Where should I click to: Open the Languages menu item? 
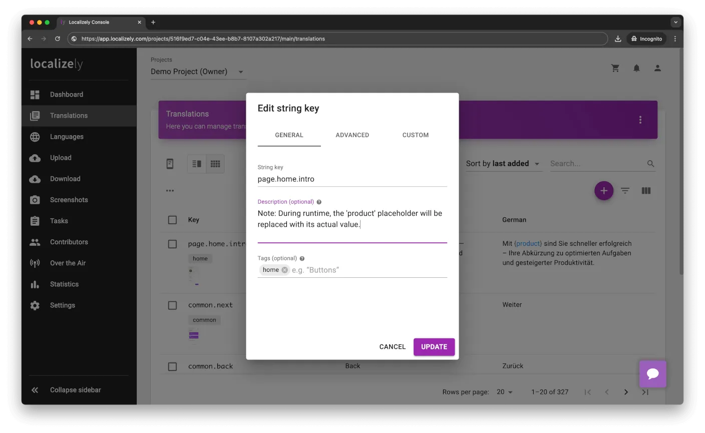(x=79, y=137)
